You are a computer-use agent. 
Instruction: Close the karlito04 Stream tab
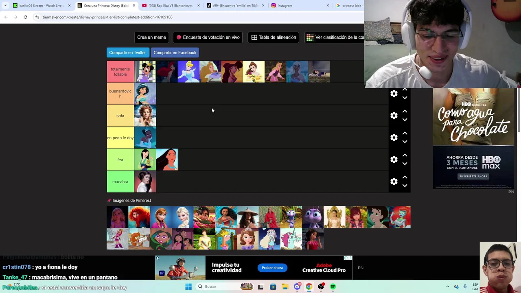tap(69, 6)
